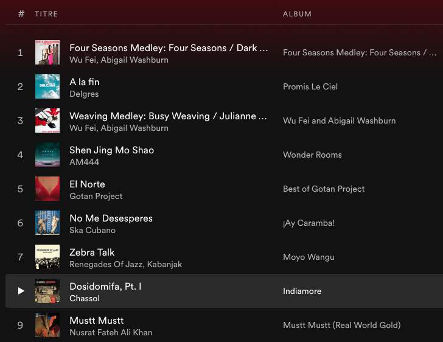Open the album Wonder Rooms

click(313, 155)
